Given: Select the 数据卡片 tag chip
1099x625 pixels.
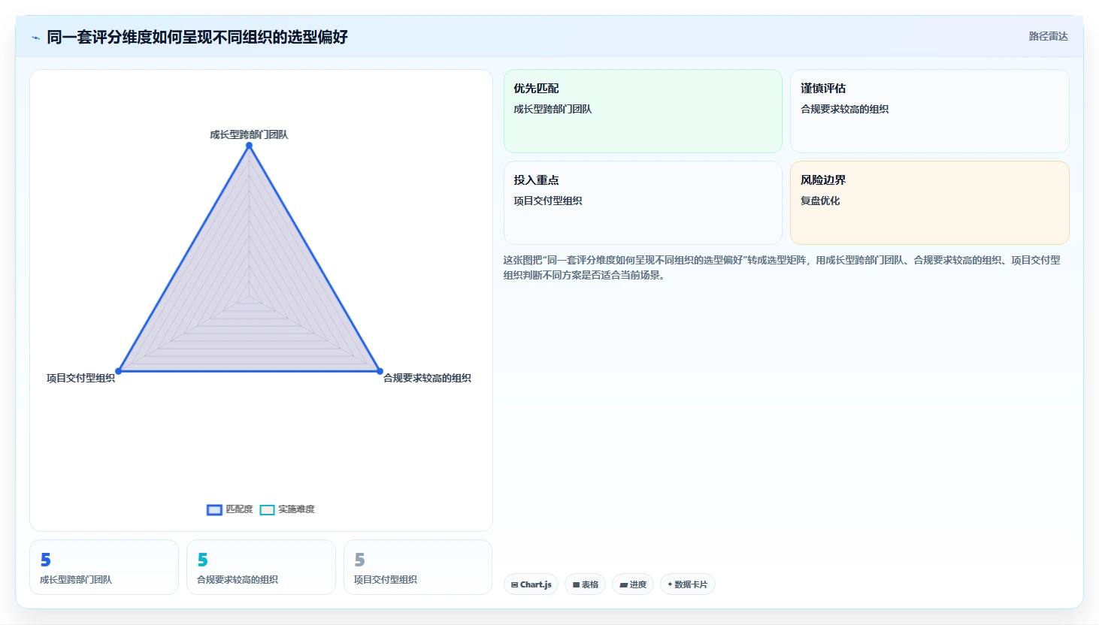Looking at the screenshot, I should click(x=687, y=584).
